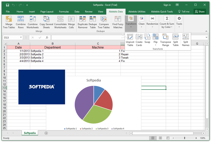Click the Select All corner triangle
This screenshot has width=211, height=142.
click(x=5, y=44)
